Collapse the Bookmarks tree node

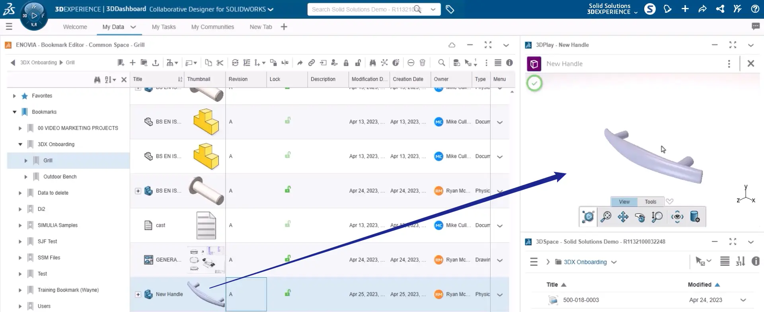click(14, 112)
